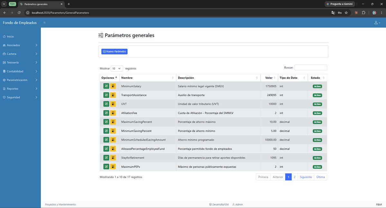Viewport: 386px width, 208px height.
Task: Click the Primera pagination button
Action: [263, 177]
